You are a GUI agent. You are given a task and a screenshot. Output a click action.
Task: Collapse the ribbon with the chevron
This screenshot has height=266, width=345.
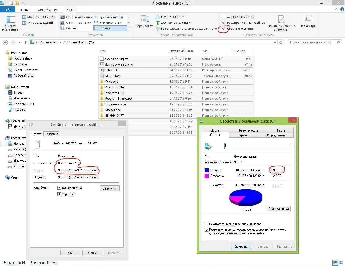tap(336, 9)
